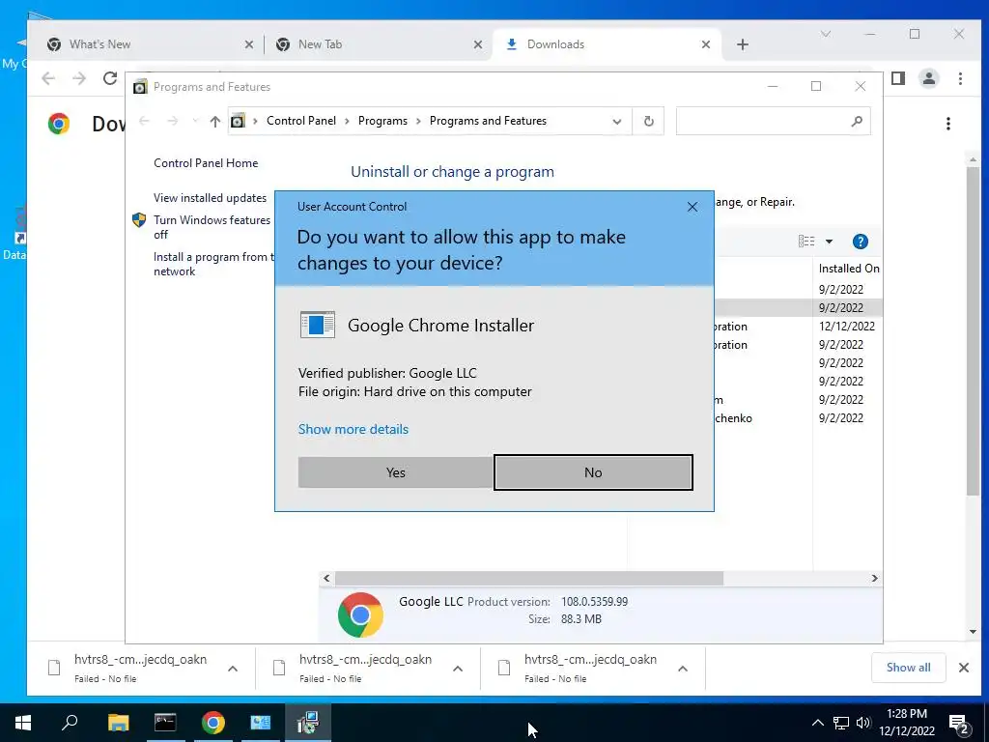The width and height of the screenshot is (989, 742).
Task: Open View installed updates link
Action: [210, 197]
